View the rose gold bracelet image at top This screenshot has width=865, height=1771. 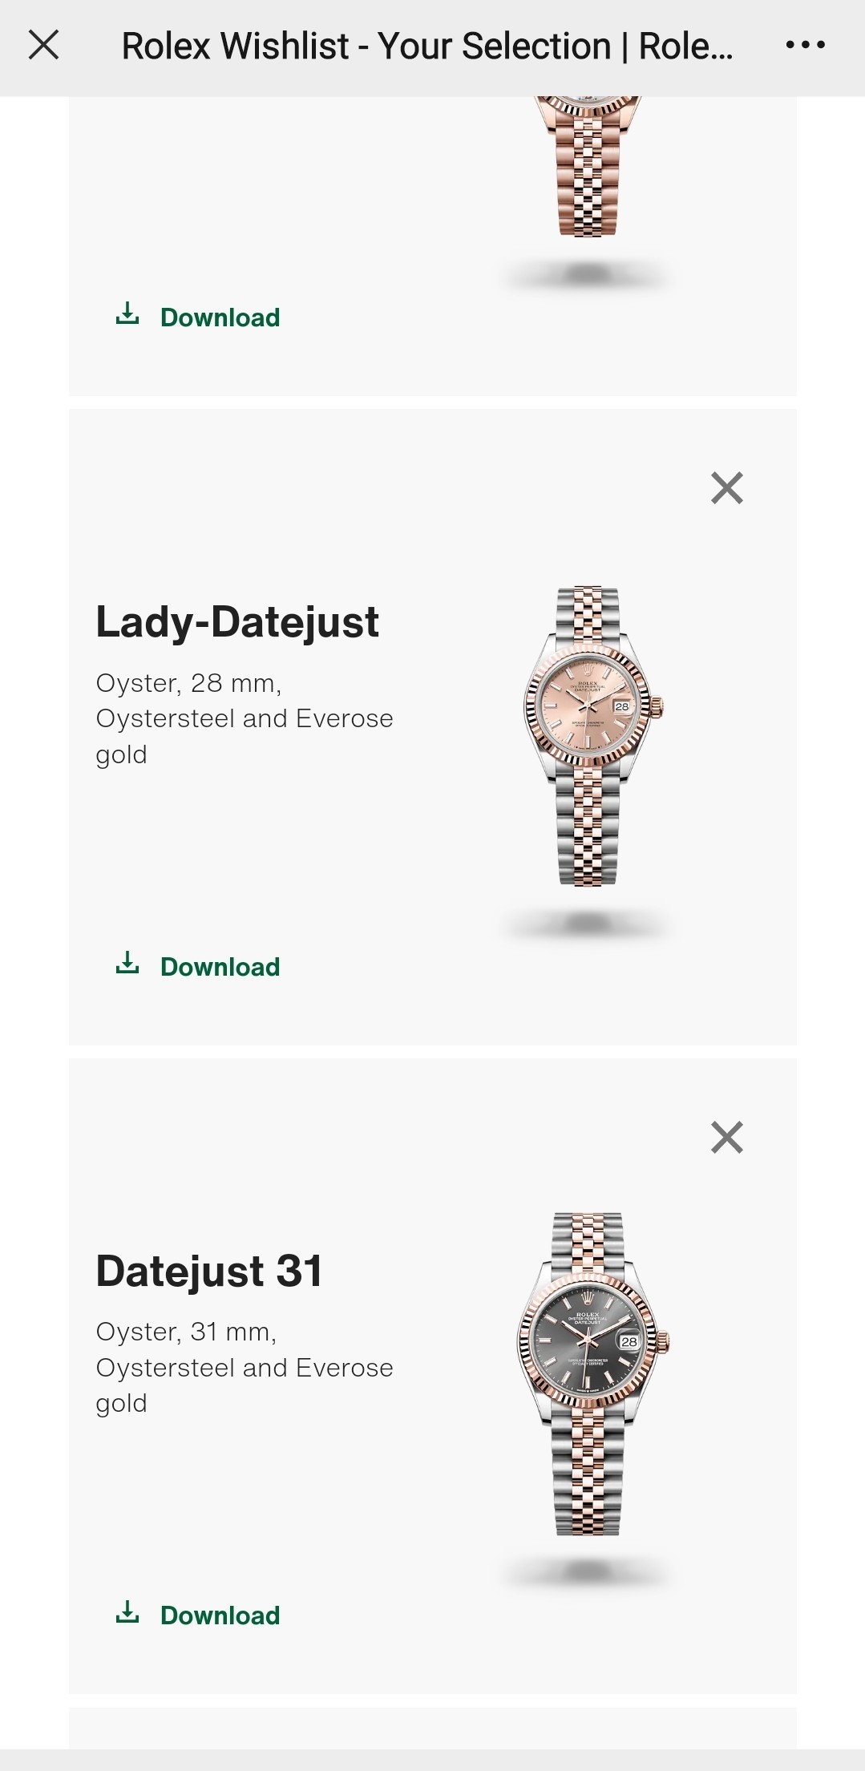tap(588, 167)
